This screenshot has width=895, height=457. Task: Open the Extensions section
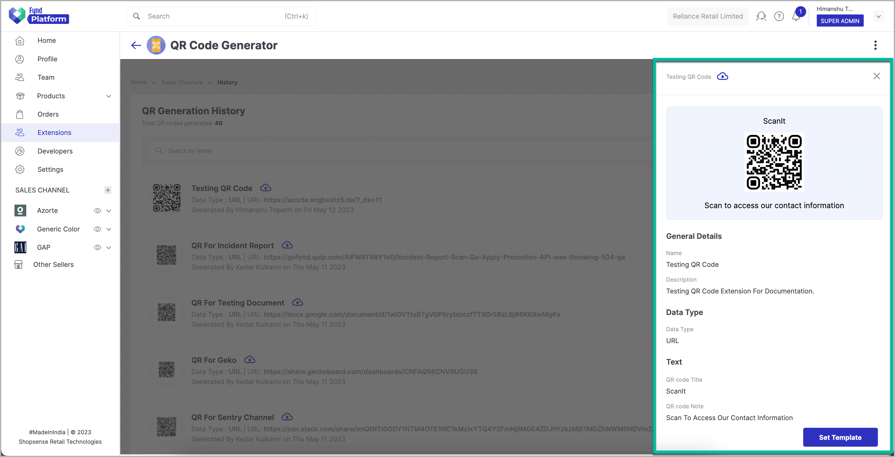(54, 133)
